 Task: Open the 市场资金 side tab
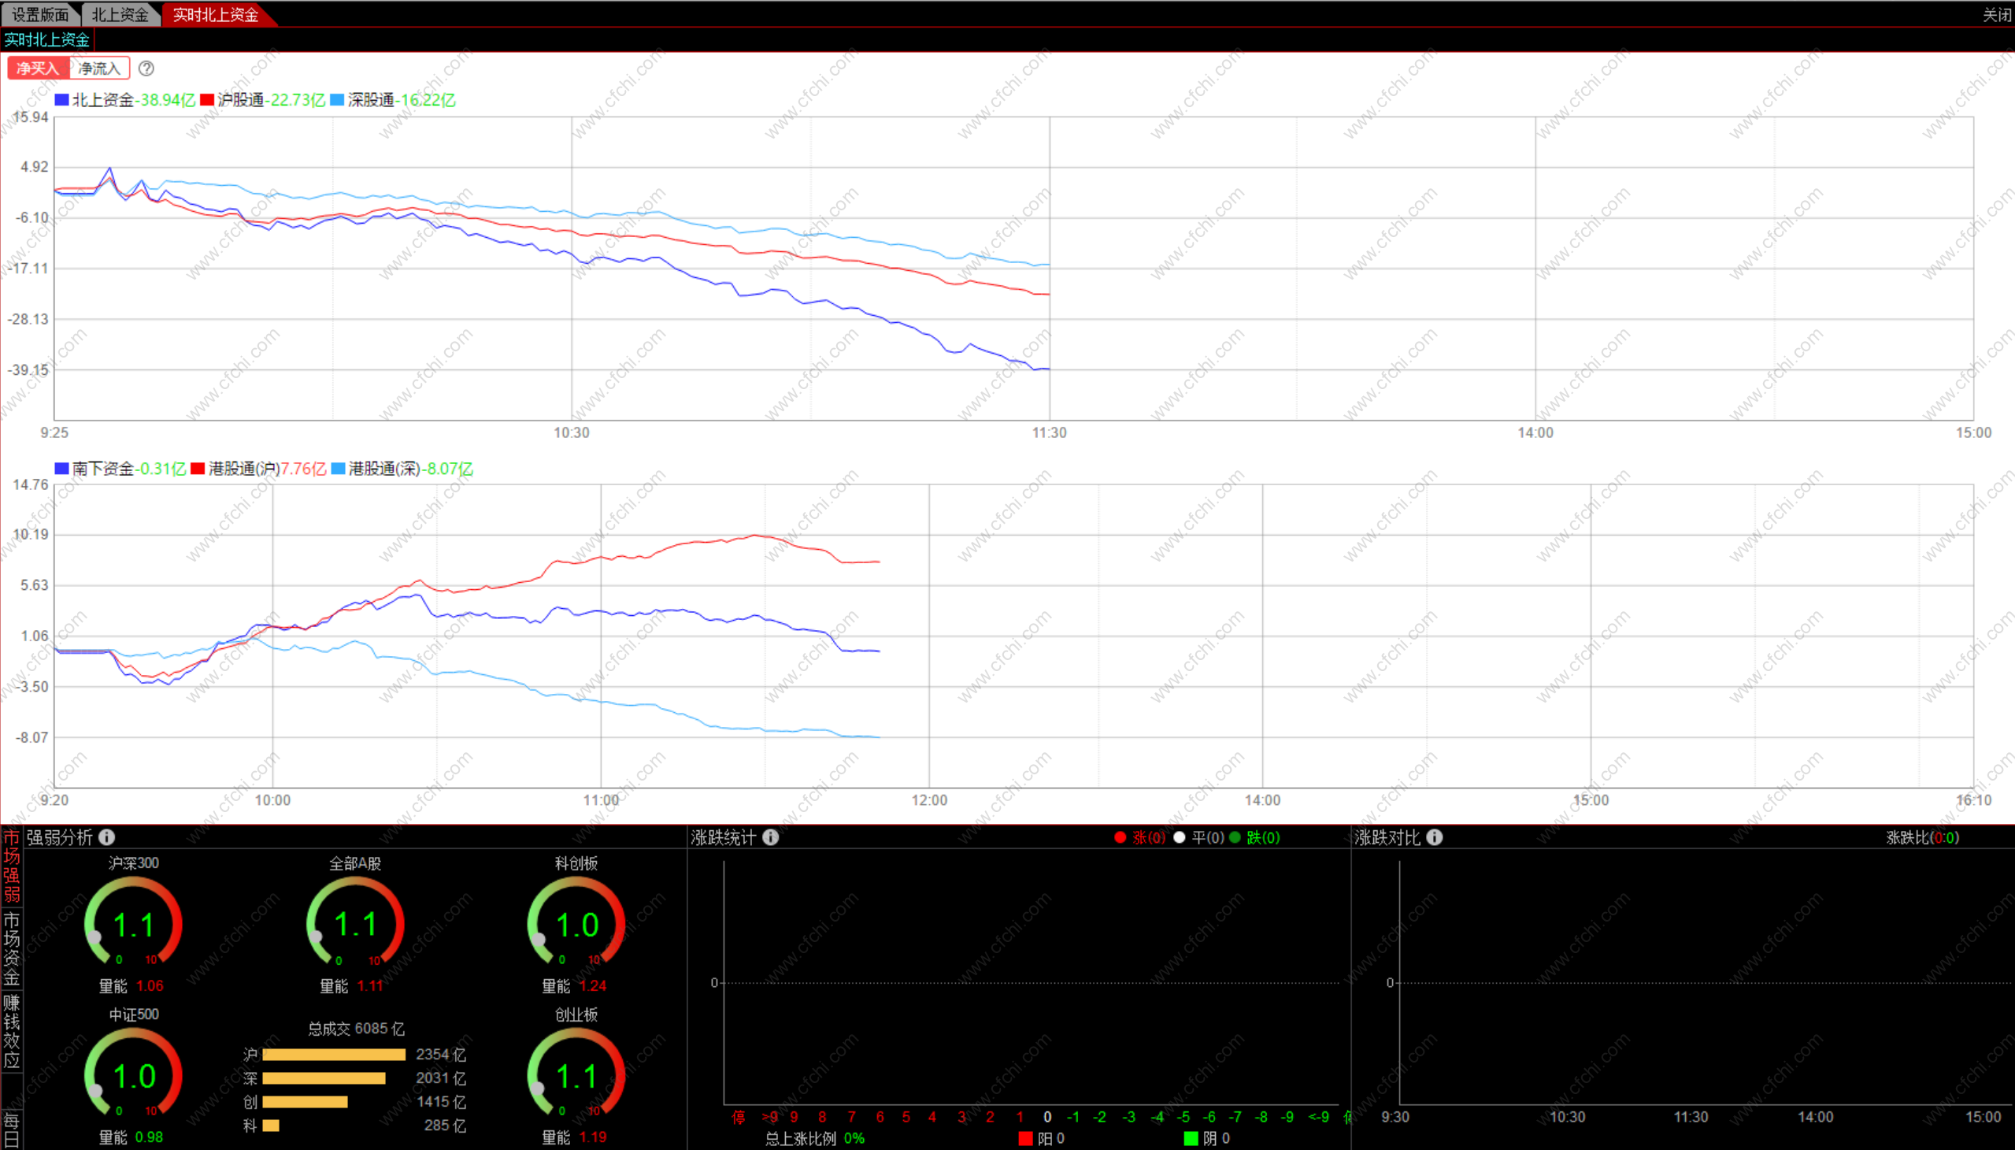coord(11,948)
